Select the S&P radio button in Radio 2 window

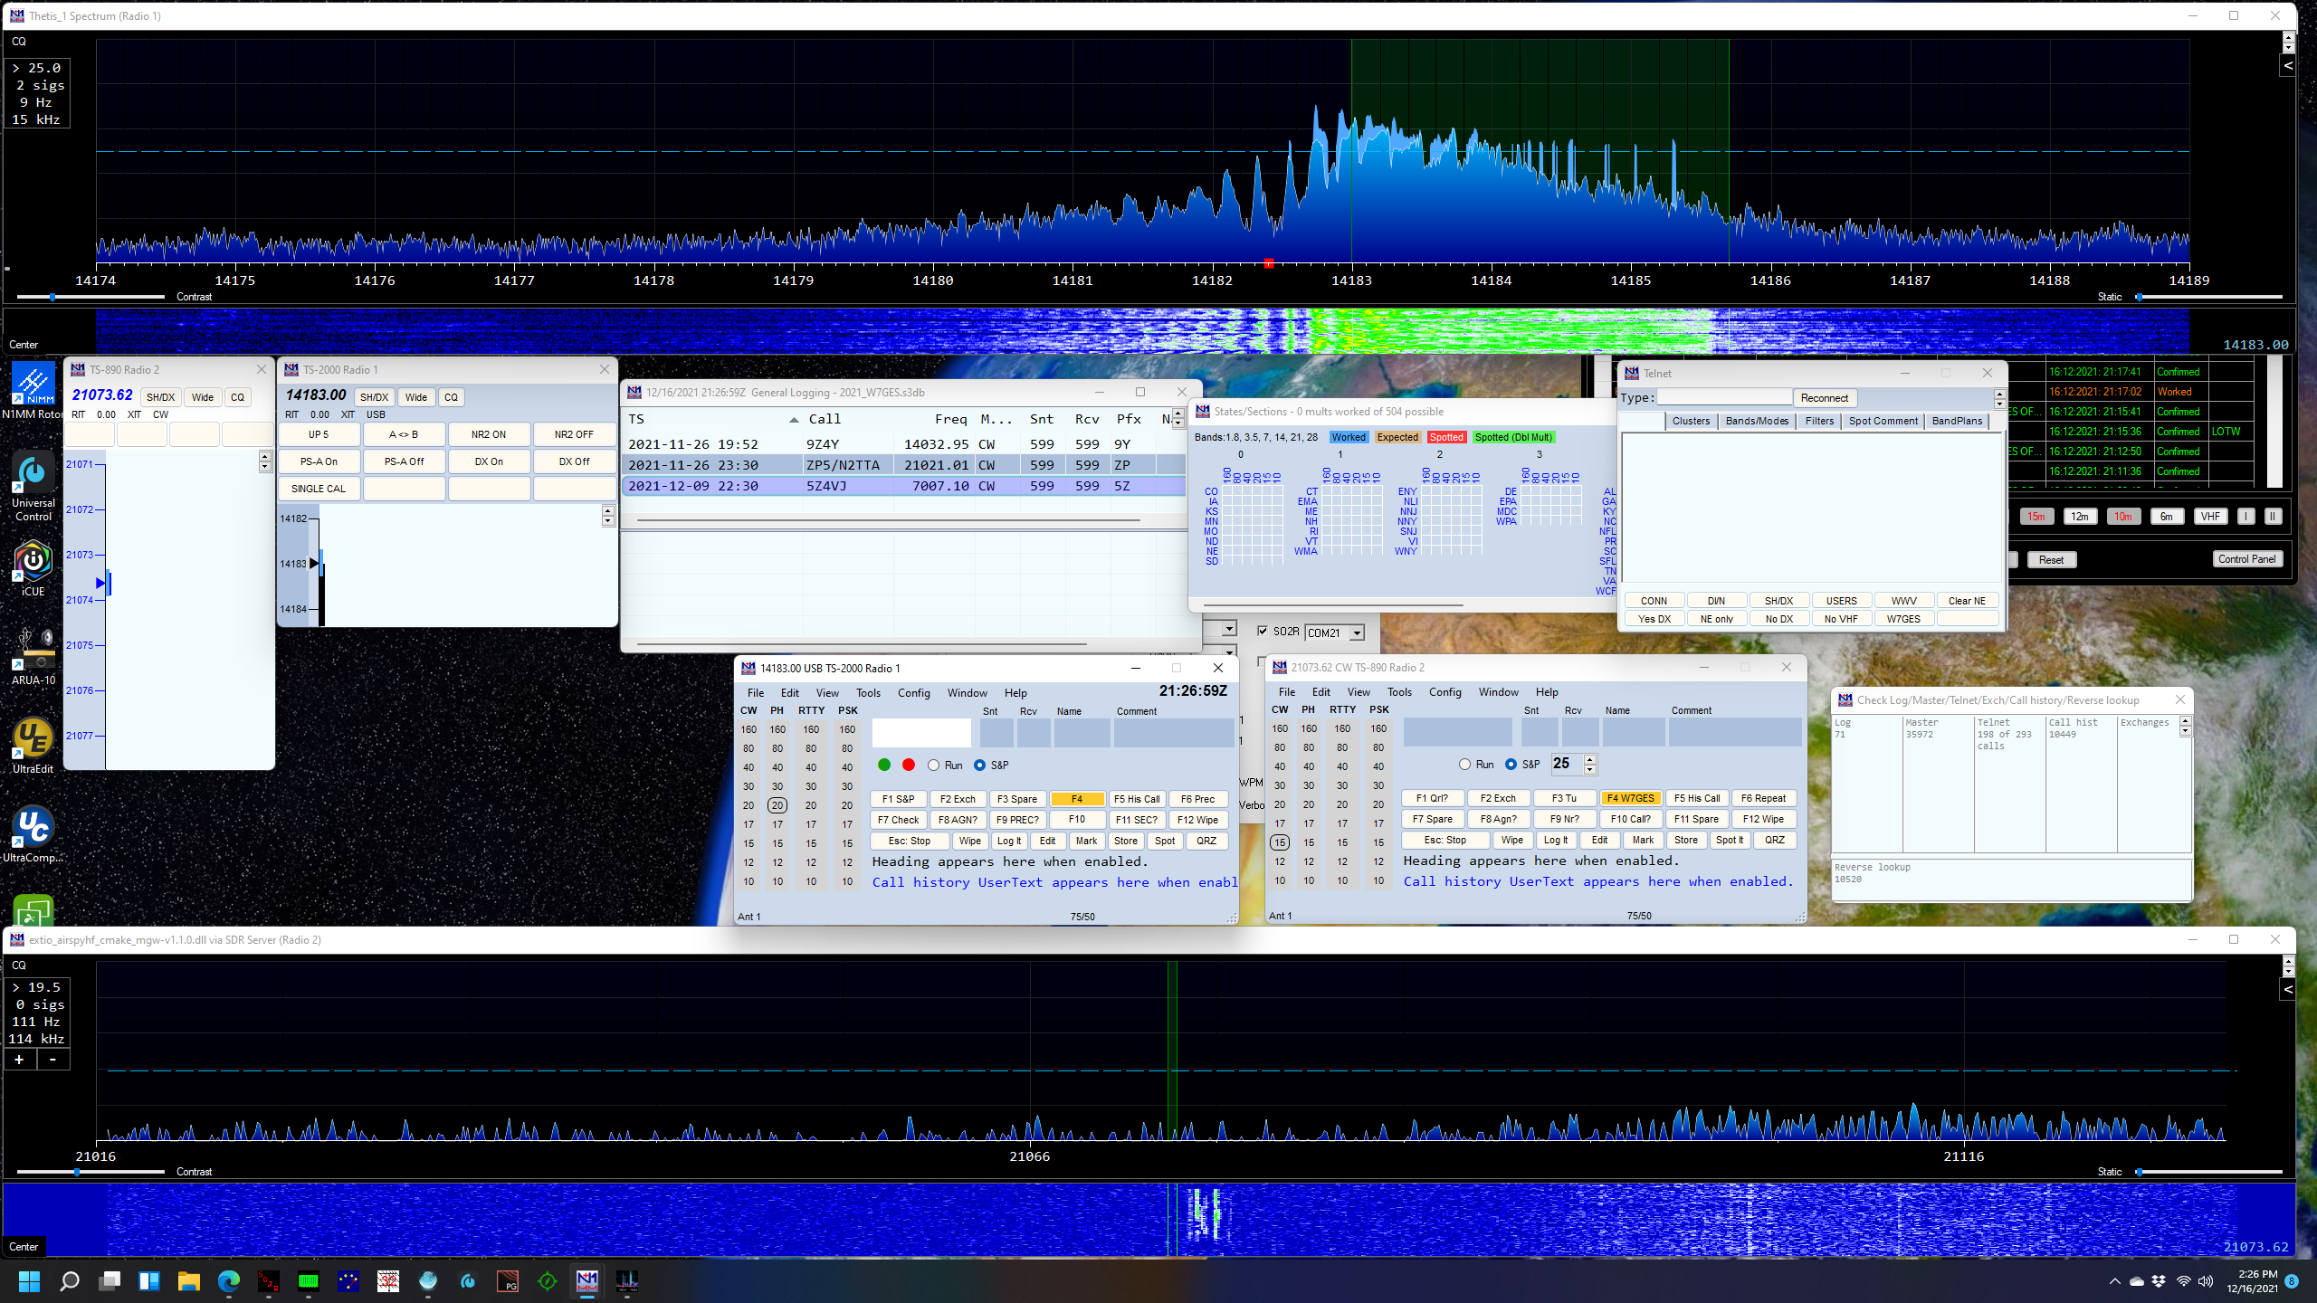click(x=1511, y=765)
